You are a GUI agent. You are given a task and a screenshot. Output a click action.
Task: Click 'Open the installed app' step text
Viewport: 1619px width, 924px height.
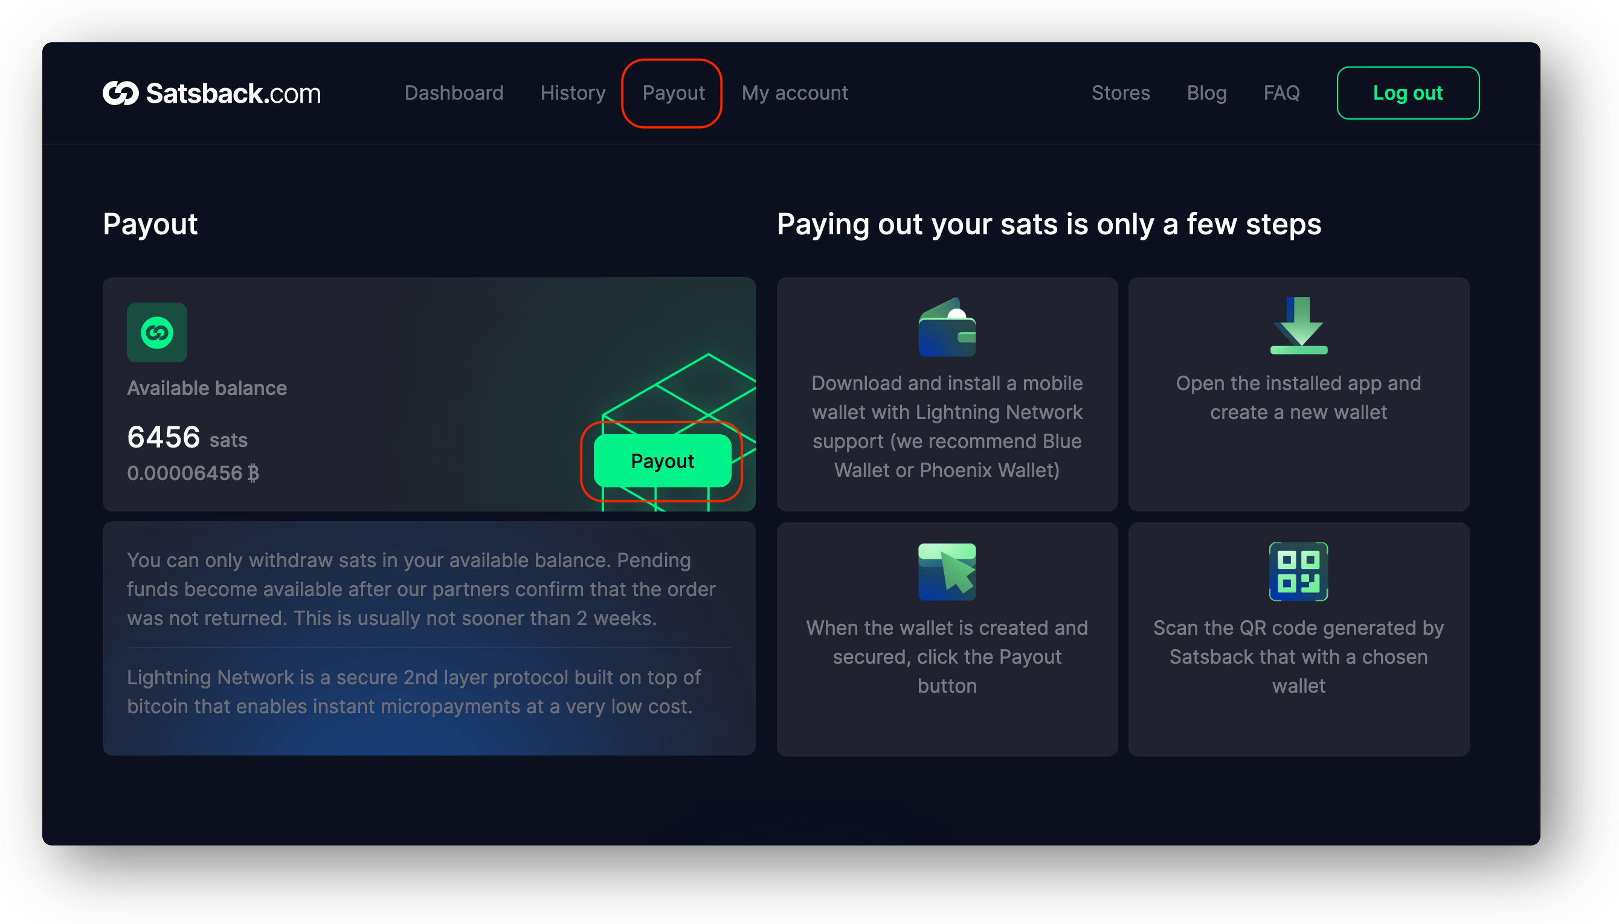coord(1298,398)
